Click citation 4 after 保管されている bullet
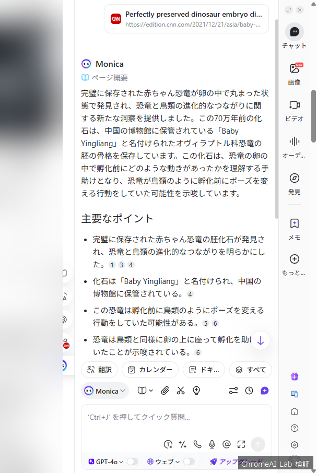 (190, 294)
